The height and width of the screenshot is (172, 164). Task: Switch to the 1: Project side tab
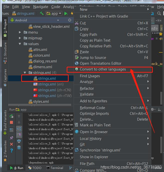pyautogui.click(x=5, y=28)
